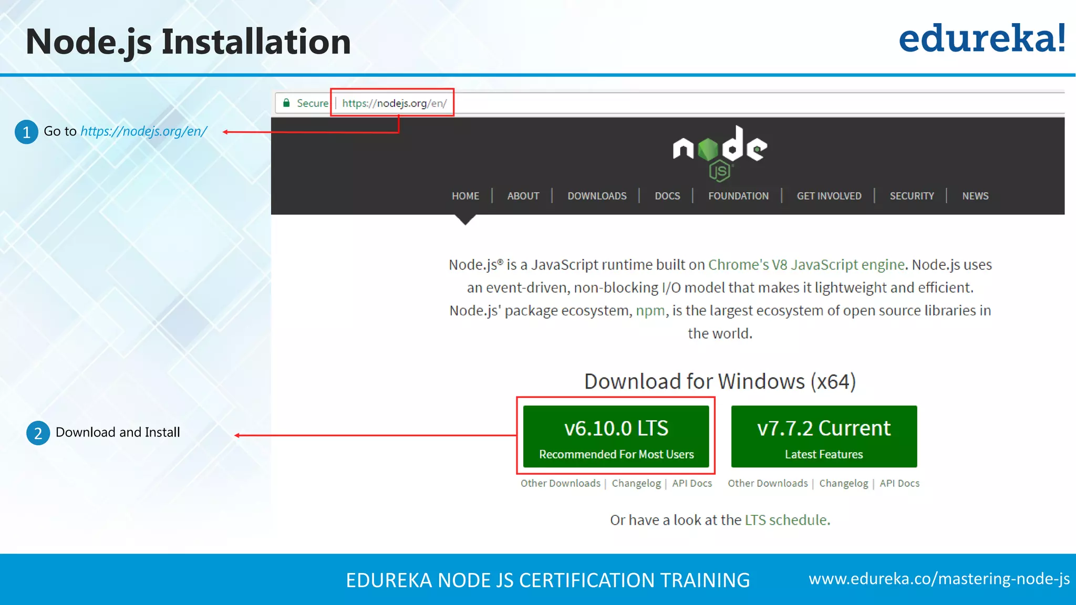Open Other Downloads under v7.7.2 Current

pyautogui.click(x=768, y=483)
